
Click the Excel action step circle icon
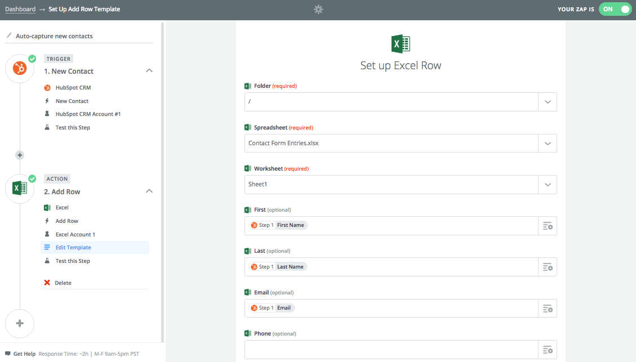pos(20,189)
